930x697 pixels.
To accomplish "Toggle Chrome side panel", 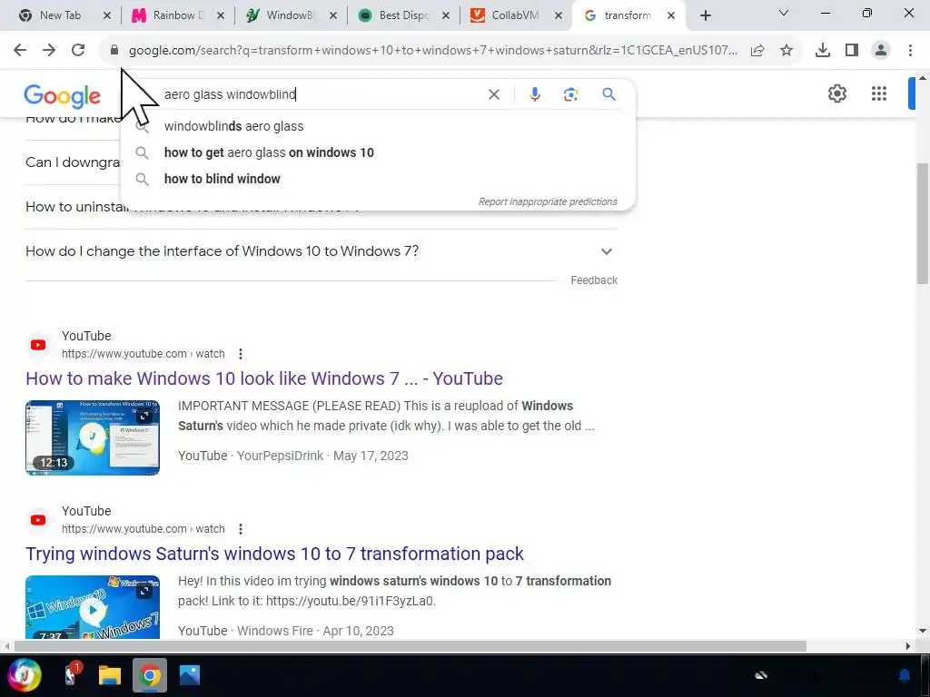I will coord(852,51).
